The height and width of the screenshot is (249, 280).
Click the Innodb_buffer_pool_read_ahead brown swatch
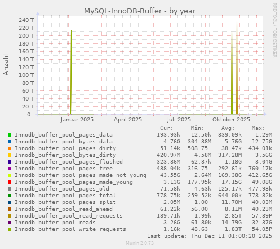[10, 209]
